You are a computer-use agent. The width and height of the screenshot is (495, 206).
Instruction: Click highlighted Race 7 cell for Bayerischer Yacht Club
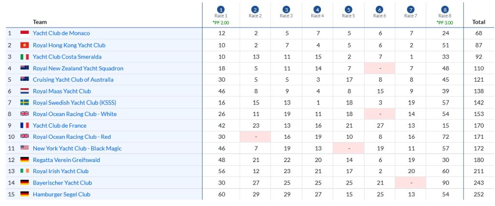pyautogui.click(x=411, y=183)
